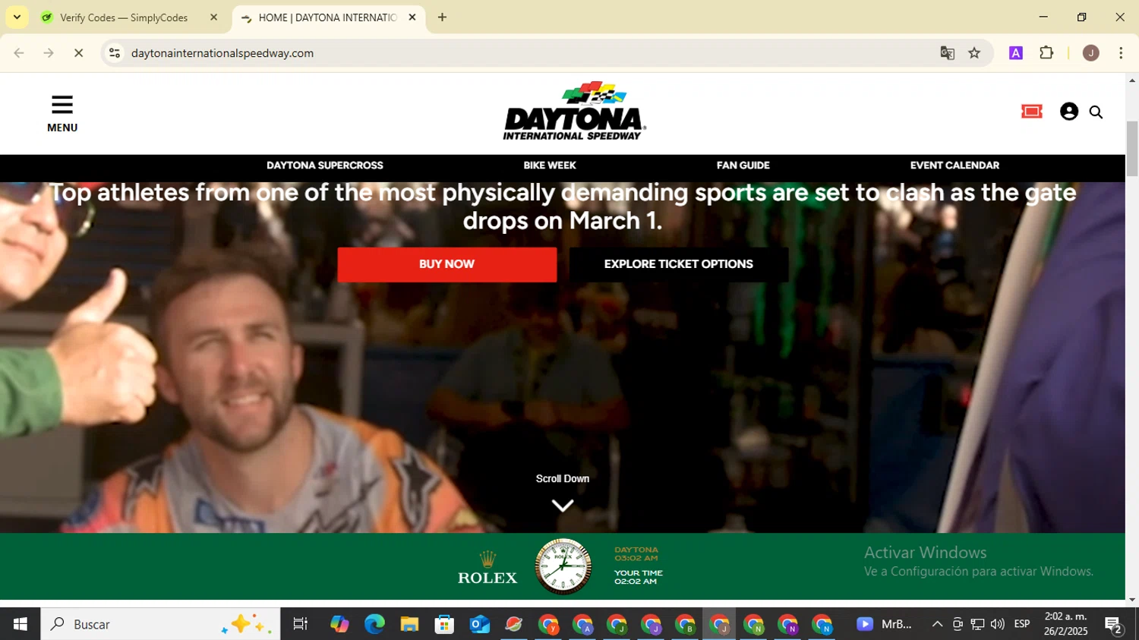The width and height of the screenshot is (1139, 640).
Task: Switch to Verify Codes — SimplyCodes tab
Action: click(x=130, y=17)
